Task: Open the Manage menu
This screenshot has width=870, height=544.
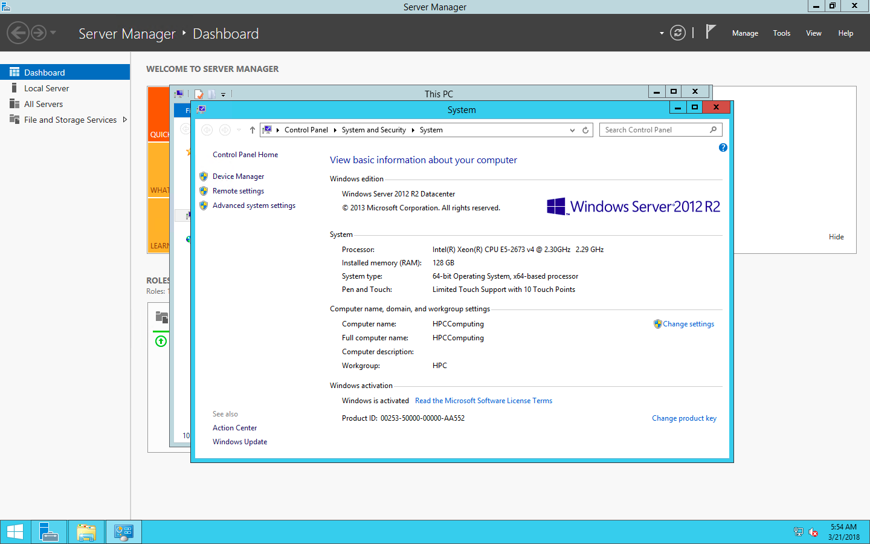Action: point(745,33)
